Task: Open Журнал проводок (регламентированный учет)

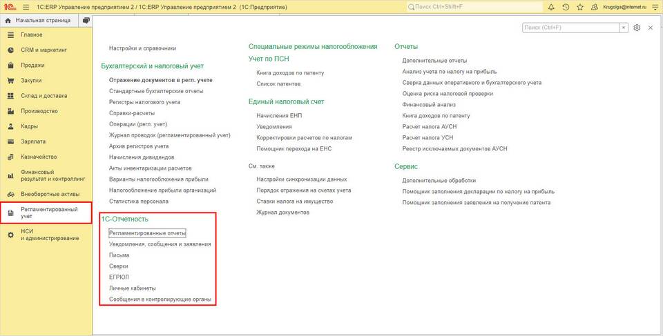Action: [170, 135]
